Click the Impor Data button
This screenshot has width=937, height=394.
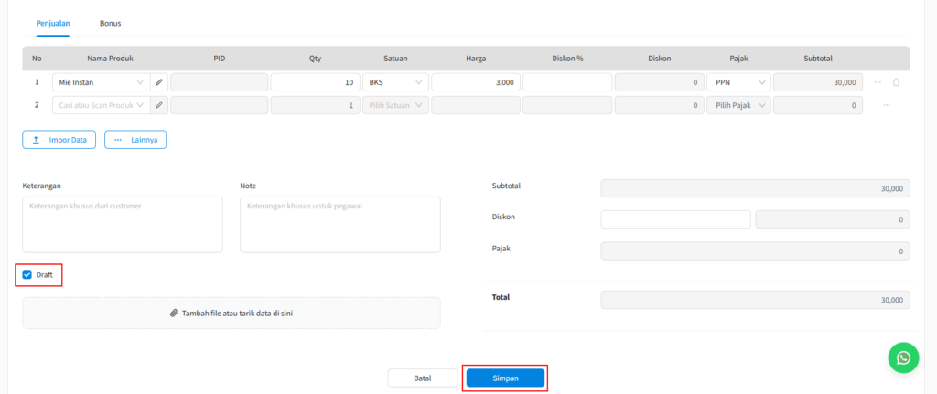[x=59, y=140]
